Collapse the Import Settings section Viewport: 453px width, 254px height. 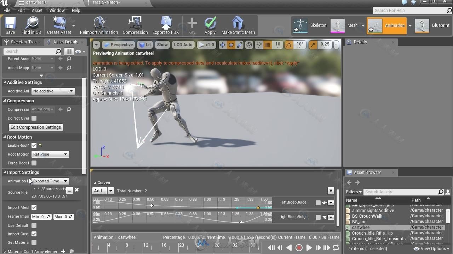pyautogui.click(x=5, y=172)
